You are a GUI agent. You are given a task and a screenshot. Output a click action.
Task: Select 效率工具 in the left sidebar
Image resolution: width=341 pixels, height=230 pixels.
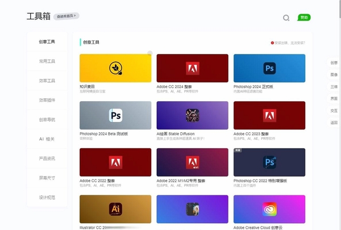47,81
